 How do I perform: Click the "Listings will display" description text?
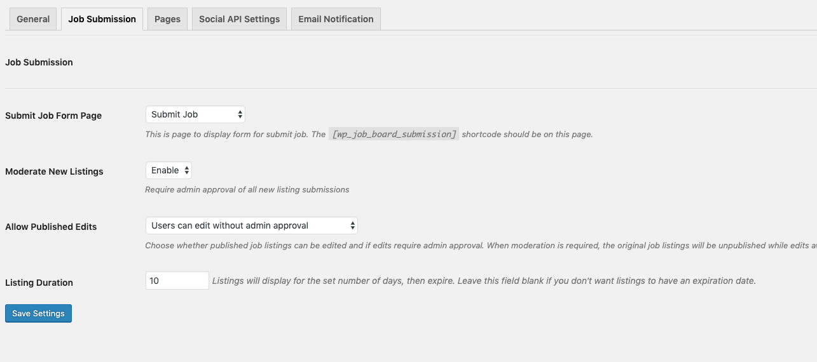pos(483,281)
